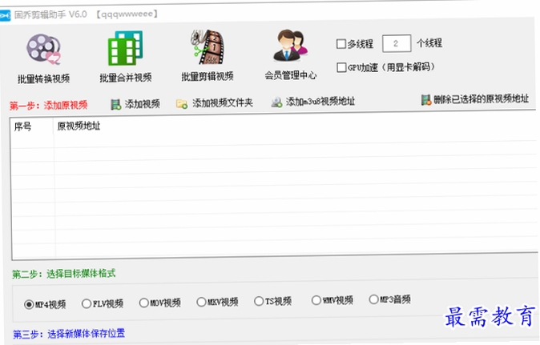Screen dimensions: 540x345
Task: Enable the 多线程 checkbox
Action: [x=341, y=44]
